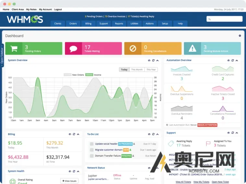246x184 pixels.
Task: Refresh the System Overview widget
Action: click(153, 60)
